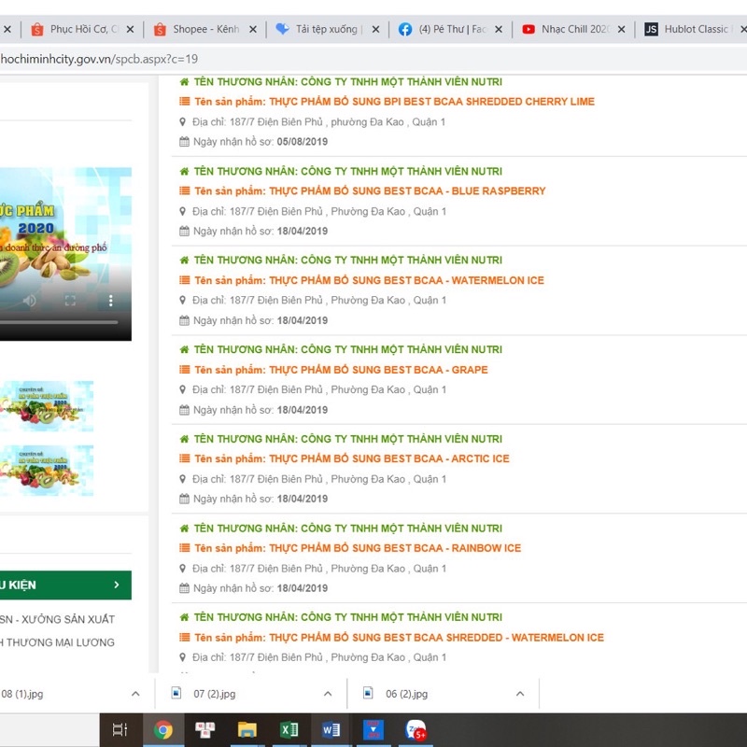Open the video's three-dot more options menu
The height and width of the screenshot is (747, 747).
pos(110,301)
